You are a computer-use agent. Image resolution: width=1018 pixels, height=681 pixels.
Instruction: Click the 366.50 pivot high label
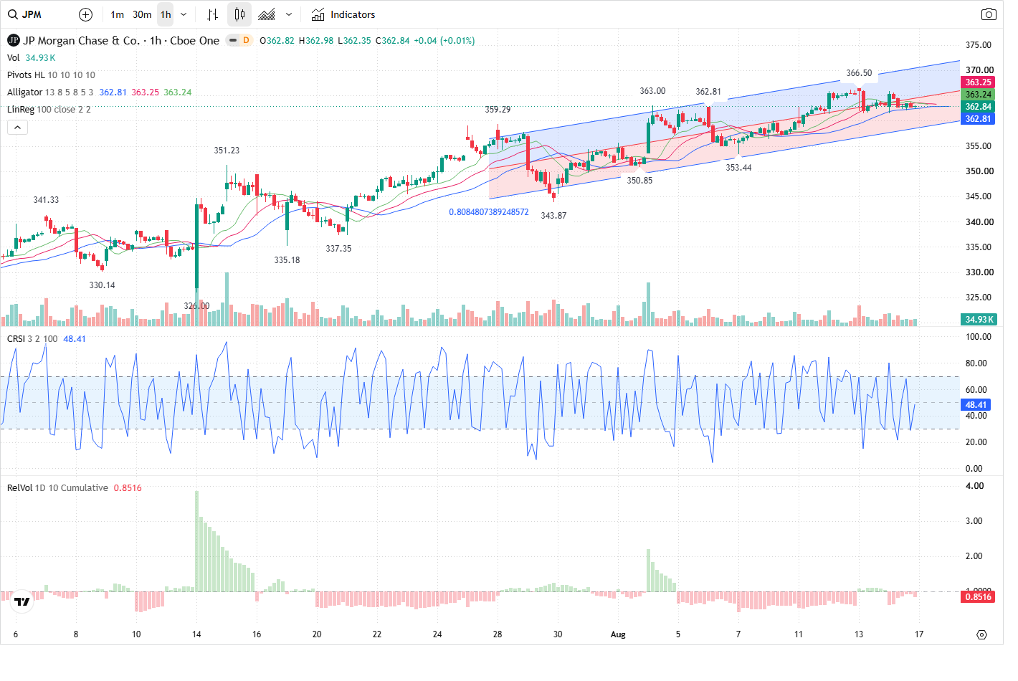(859, 73)
